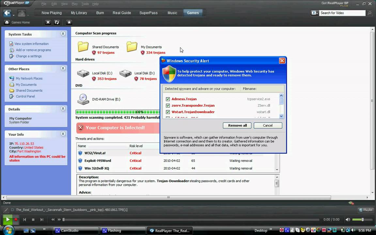Click the Playlist button
Image resolution: width=376 pixels, height=235 pixels.
click(x=366, y=210)
